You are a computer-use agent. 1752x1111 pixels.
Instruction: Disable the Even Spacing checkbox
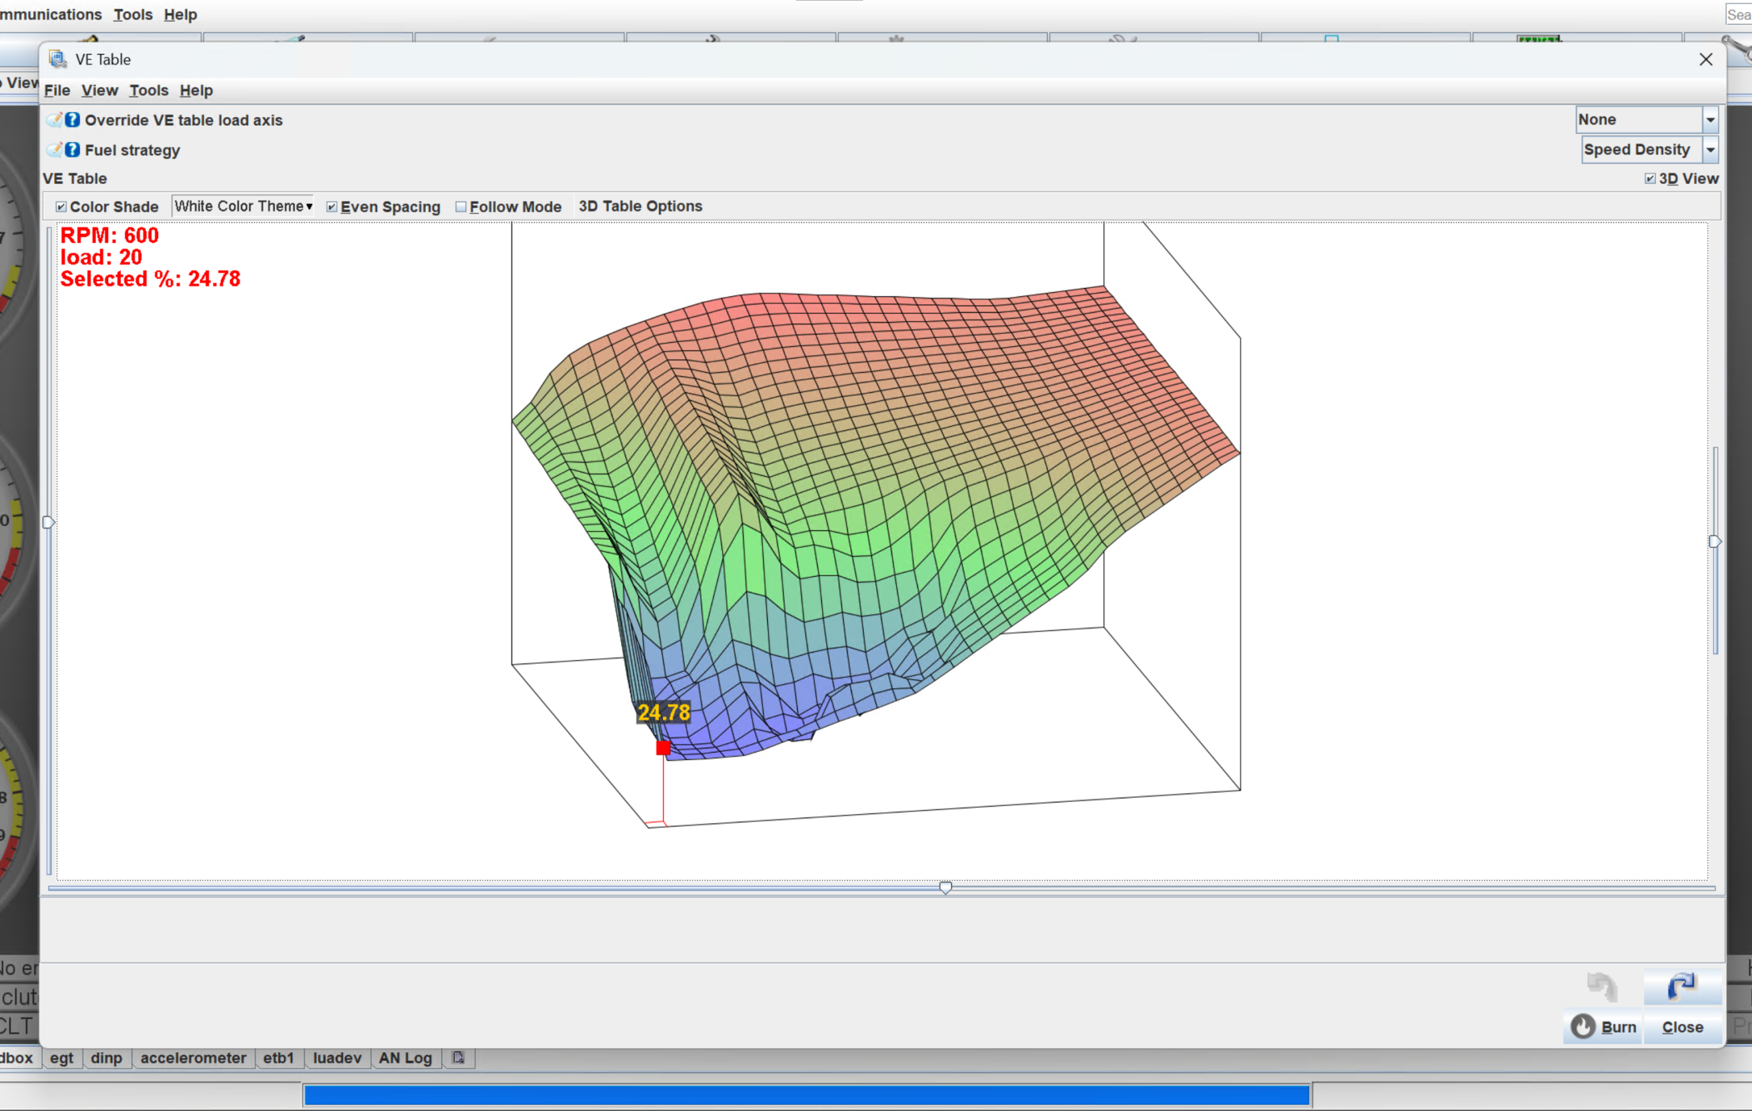332,207
